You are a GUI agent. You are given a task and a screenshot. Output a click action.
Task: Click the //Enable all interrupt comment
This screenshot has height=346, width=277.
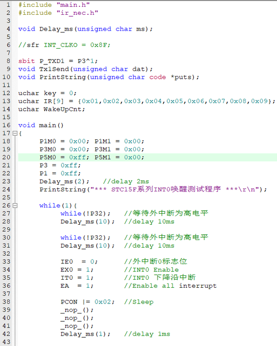point(170,286)
